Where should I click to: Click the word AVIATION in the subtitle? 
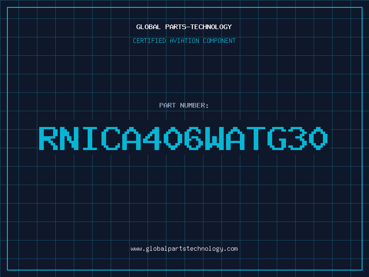[x=184, y=41]
